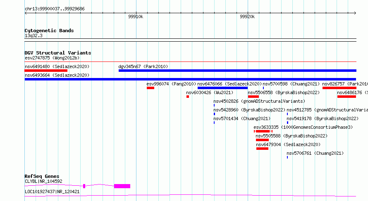Click the esv996074 (Pang2010) red bar
This screenshot has height=201, width=368.
(151, 88)
